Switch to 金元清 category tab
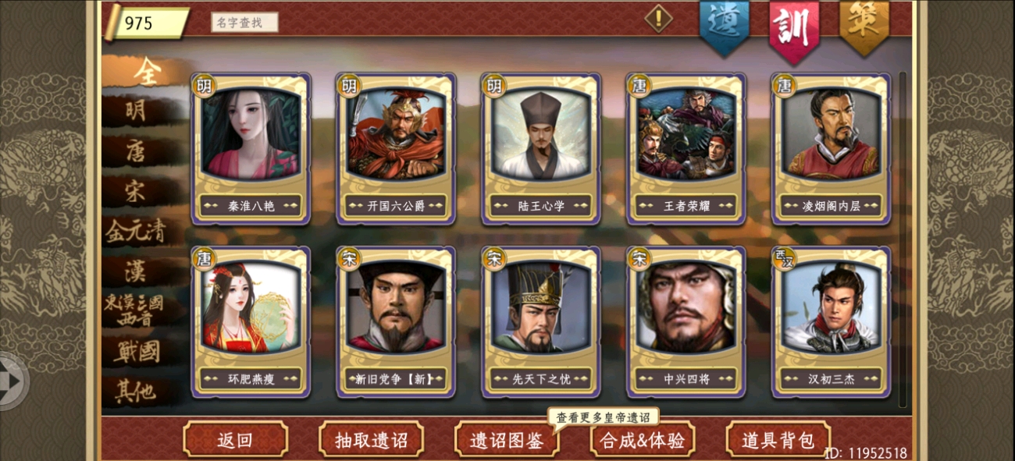 pyautogui.click(x=135, y=231)
